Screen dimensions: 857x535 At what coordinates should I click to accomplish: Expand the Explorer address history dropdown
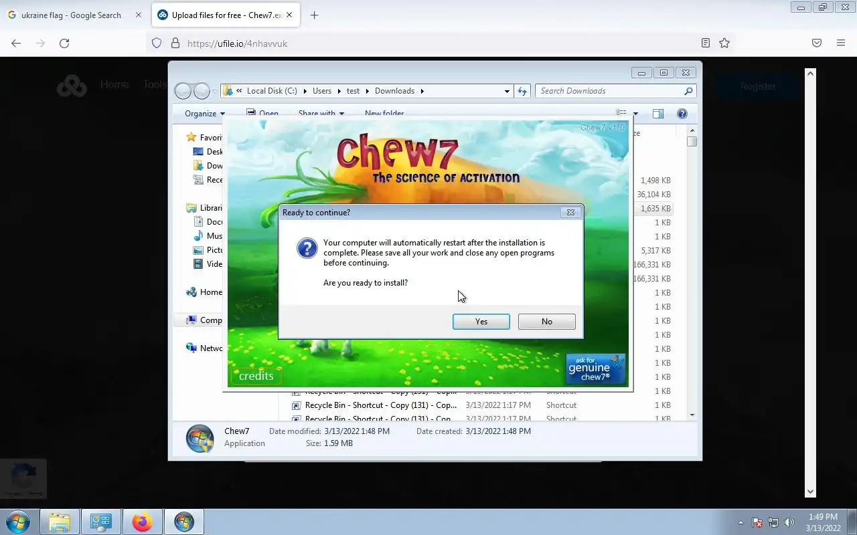[507, 91]
